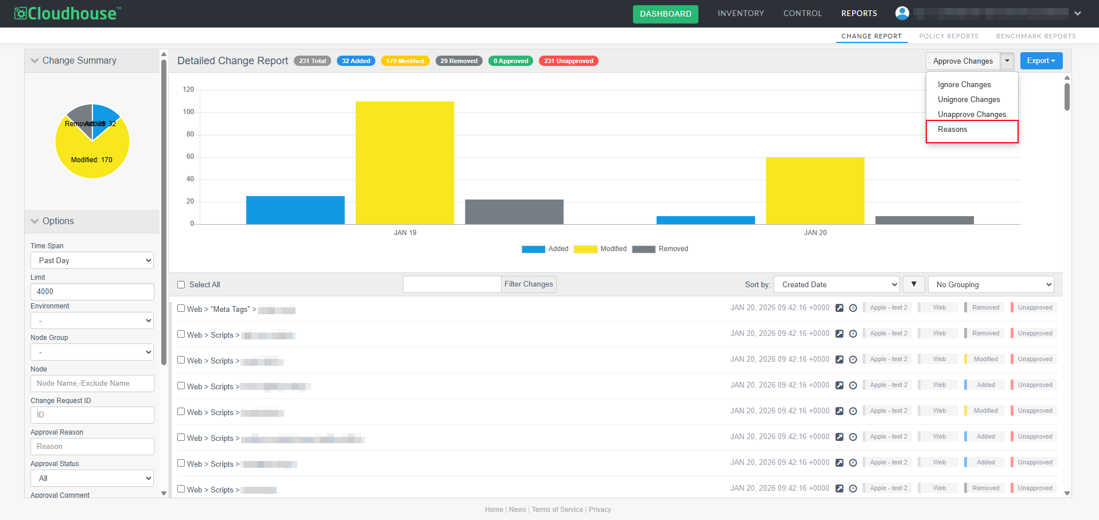This screenshot has width=1099, height=520.
Task: Click the yellow Modified legend swatch
Action: click(x=585, y=249)
